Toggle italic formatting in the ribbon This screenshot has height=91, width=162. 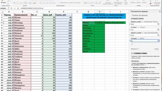pyautogui.click(x=17, y=3)
